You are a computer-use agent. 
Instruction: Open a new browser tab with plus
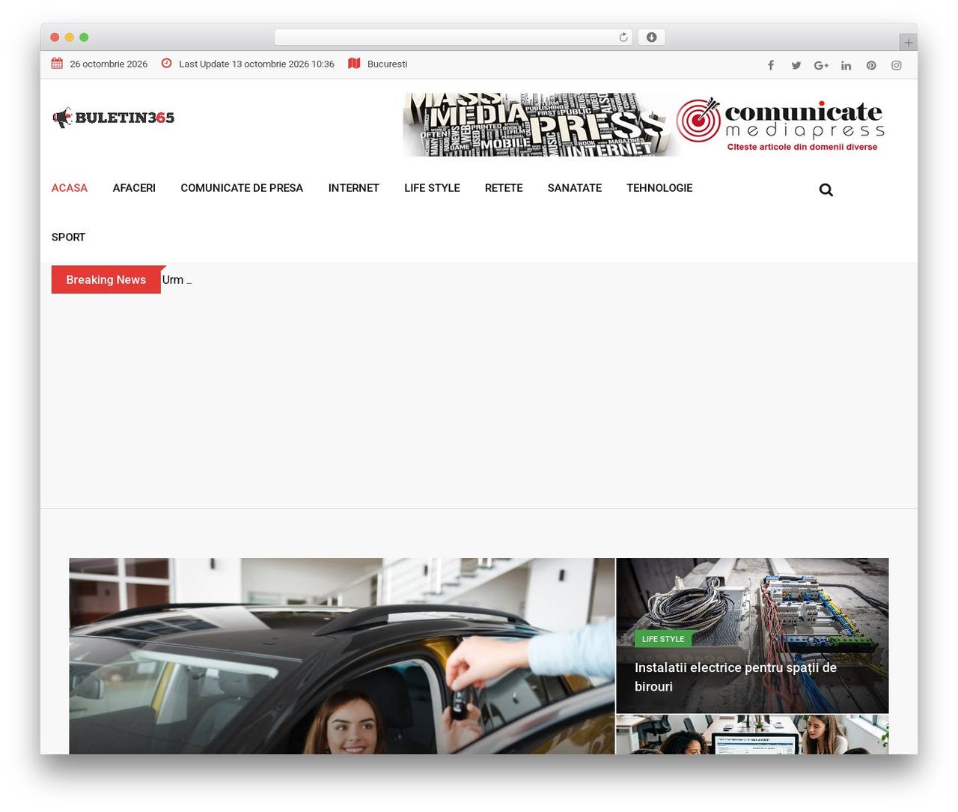pyautogui.click(x=908, y=43)
